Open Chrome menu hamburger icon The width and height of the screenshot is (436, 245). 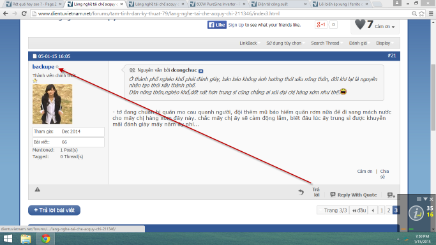click(x=431, y=13)
